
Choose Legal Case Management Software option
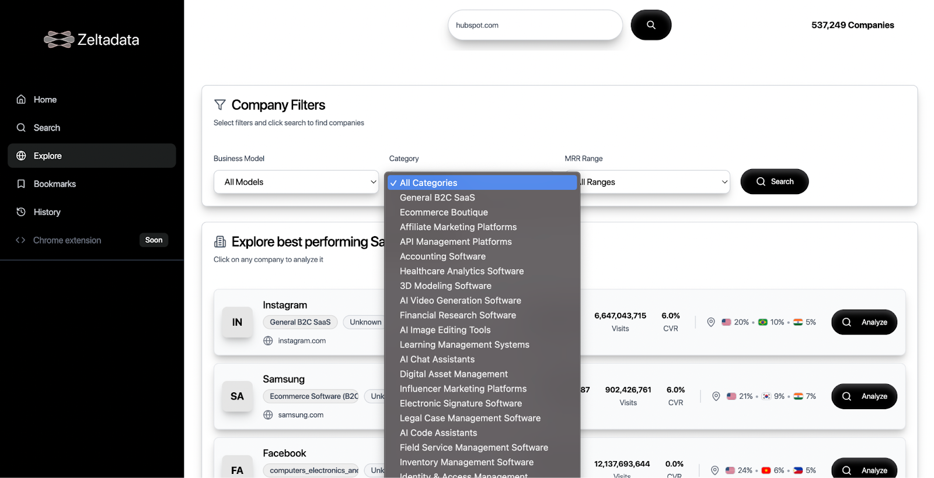(482, 418)
